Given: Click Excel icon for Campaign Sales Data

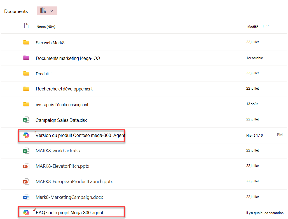Looking at the screenshot, I should pyautogui.click(x=26, y=120).
